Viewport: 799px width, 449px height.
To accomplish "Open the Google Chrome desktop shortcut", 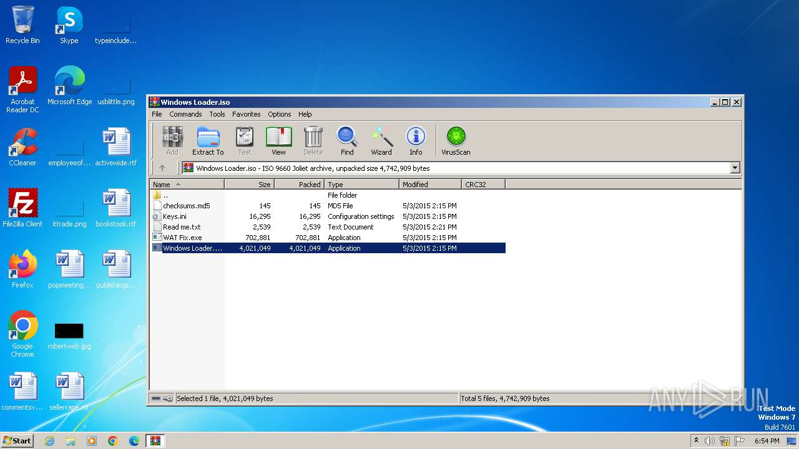I will point(22,334).
